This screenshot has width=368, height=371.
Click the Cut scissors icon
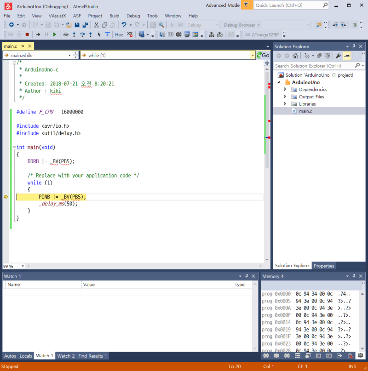point(96,25)
